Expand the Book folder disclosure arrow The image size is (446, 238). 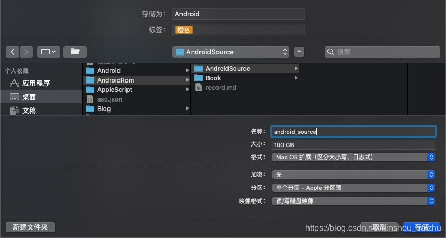click(296, 78)
